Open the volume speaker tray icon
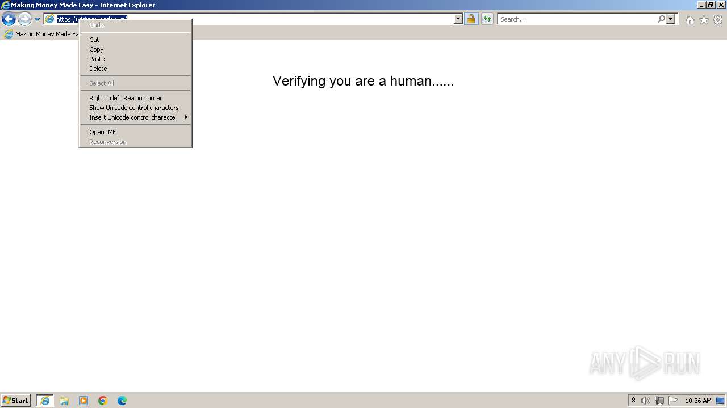 coord(646,401)
